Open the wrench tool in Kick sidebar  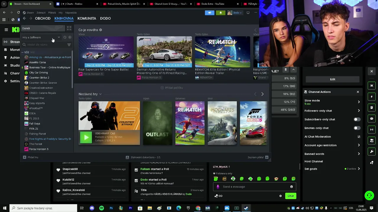click(372, 152)
